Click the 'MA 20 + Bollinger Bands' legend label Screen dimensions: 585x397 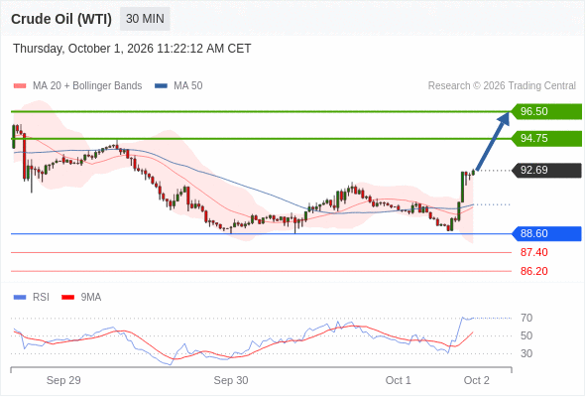point(87,86)
